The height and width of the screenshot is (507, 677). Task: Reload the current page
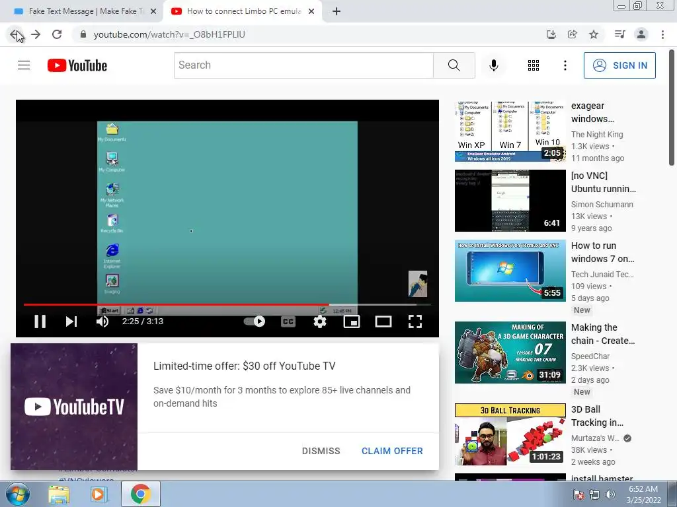coord(57,34)
